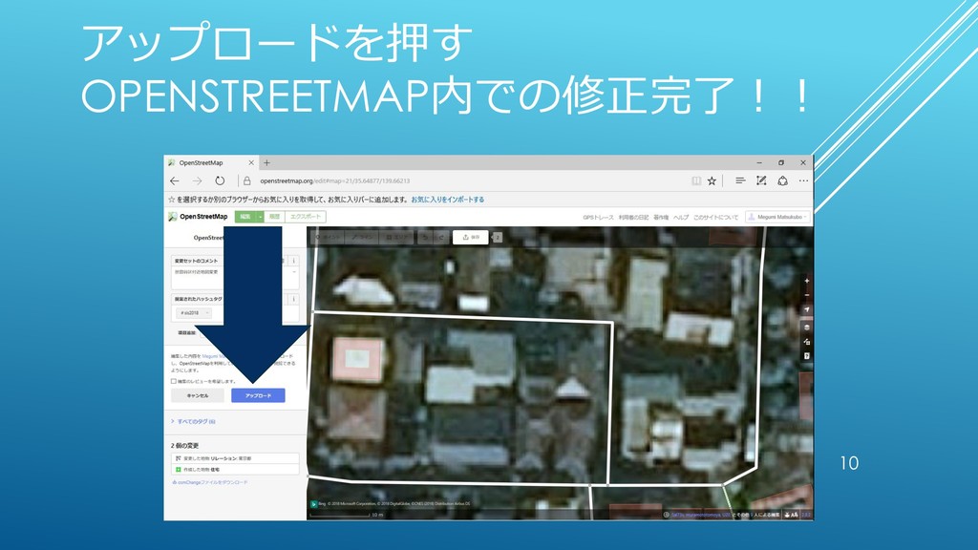This screenshot has width=978, height=550.
Task: Open Megumi Matsukubo user dropdown
Action: 777,217
